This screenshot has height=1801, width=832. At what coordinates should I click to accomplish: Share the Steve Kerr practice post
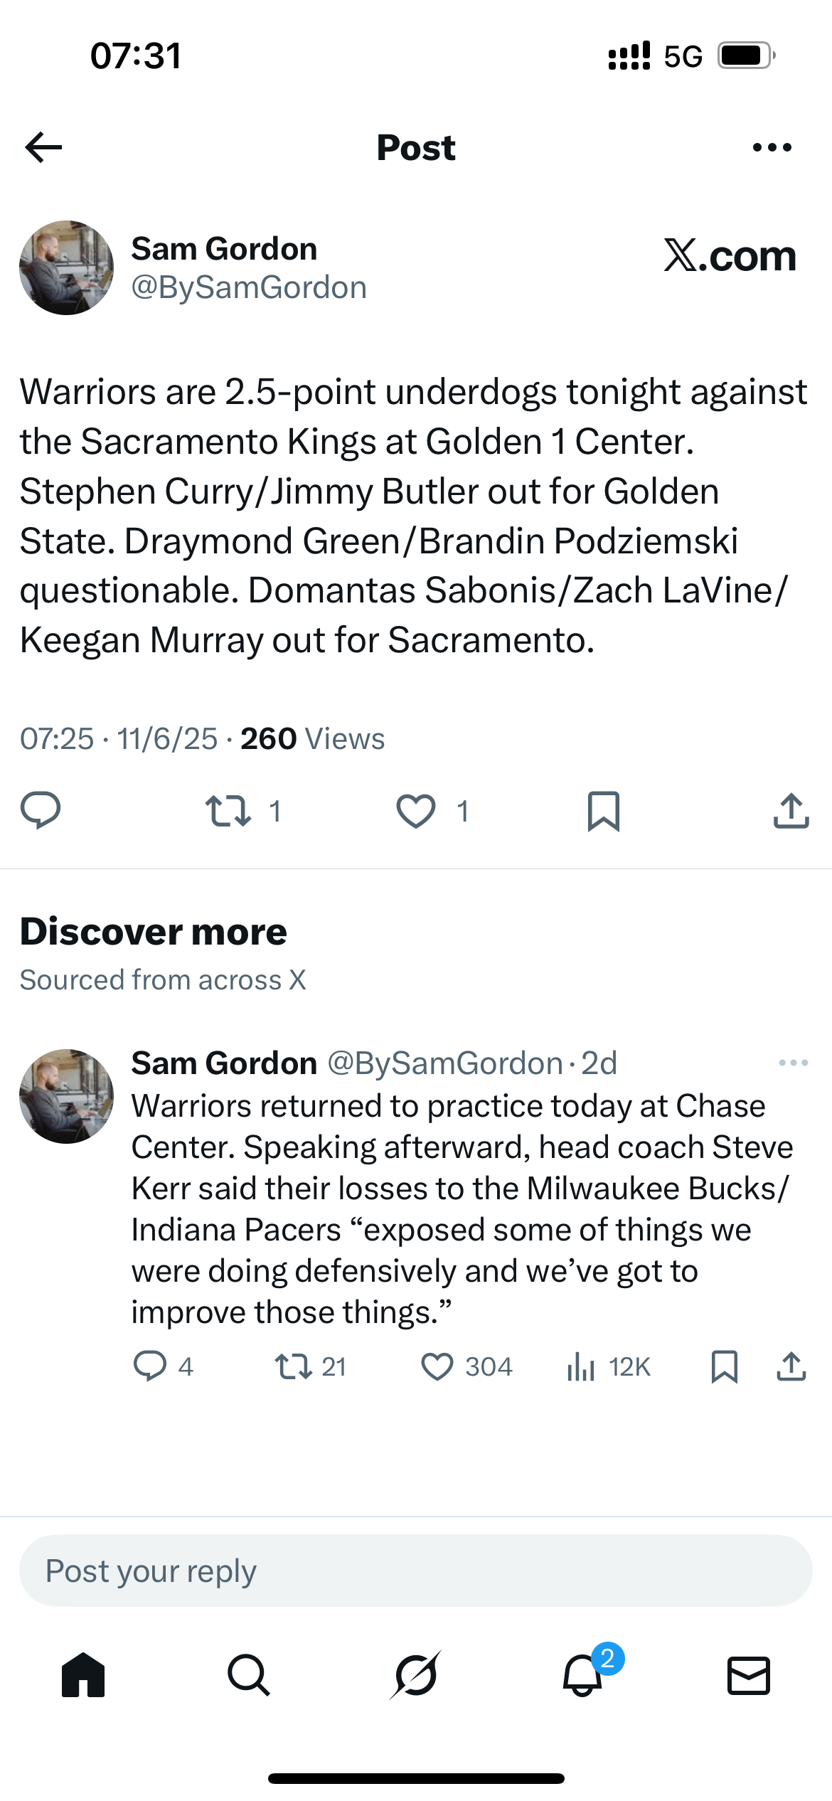coord(791,1366)
